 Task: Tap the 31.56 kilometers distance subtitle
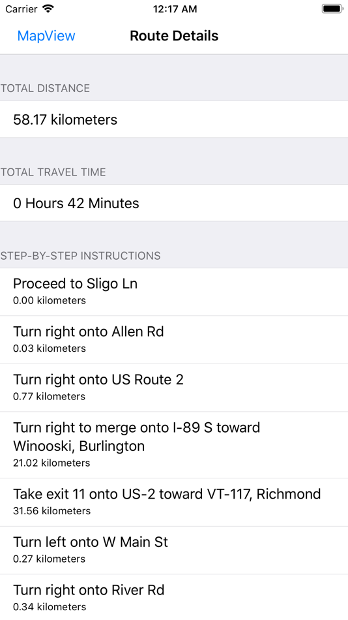click(51, 511)
